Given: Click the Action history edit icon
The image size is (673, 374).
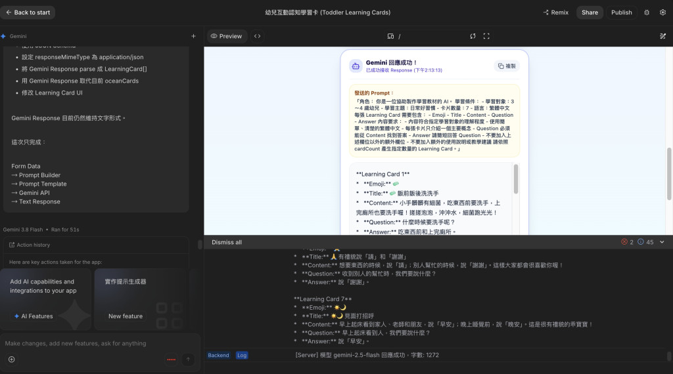Looking at the screenshot, I should click(12, 245).
